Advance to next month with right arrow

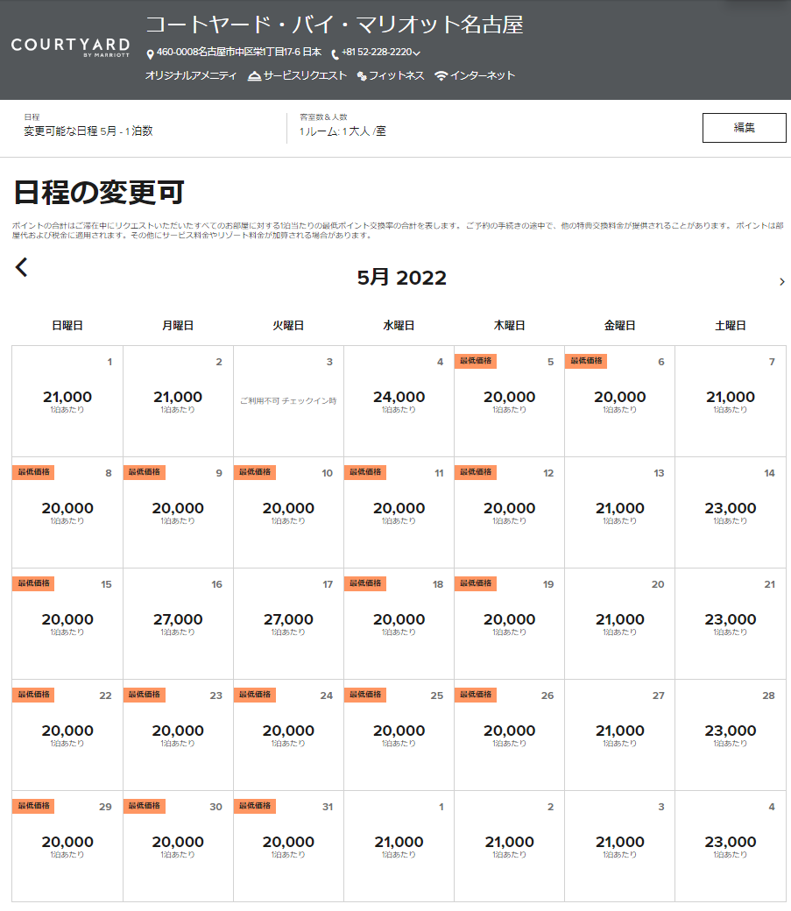point(781,281)
